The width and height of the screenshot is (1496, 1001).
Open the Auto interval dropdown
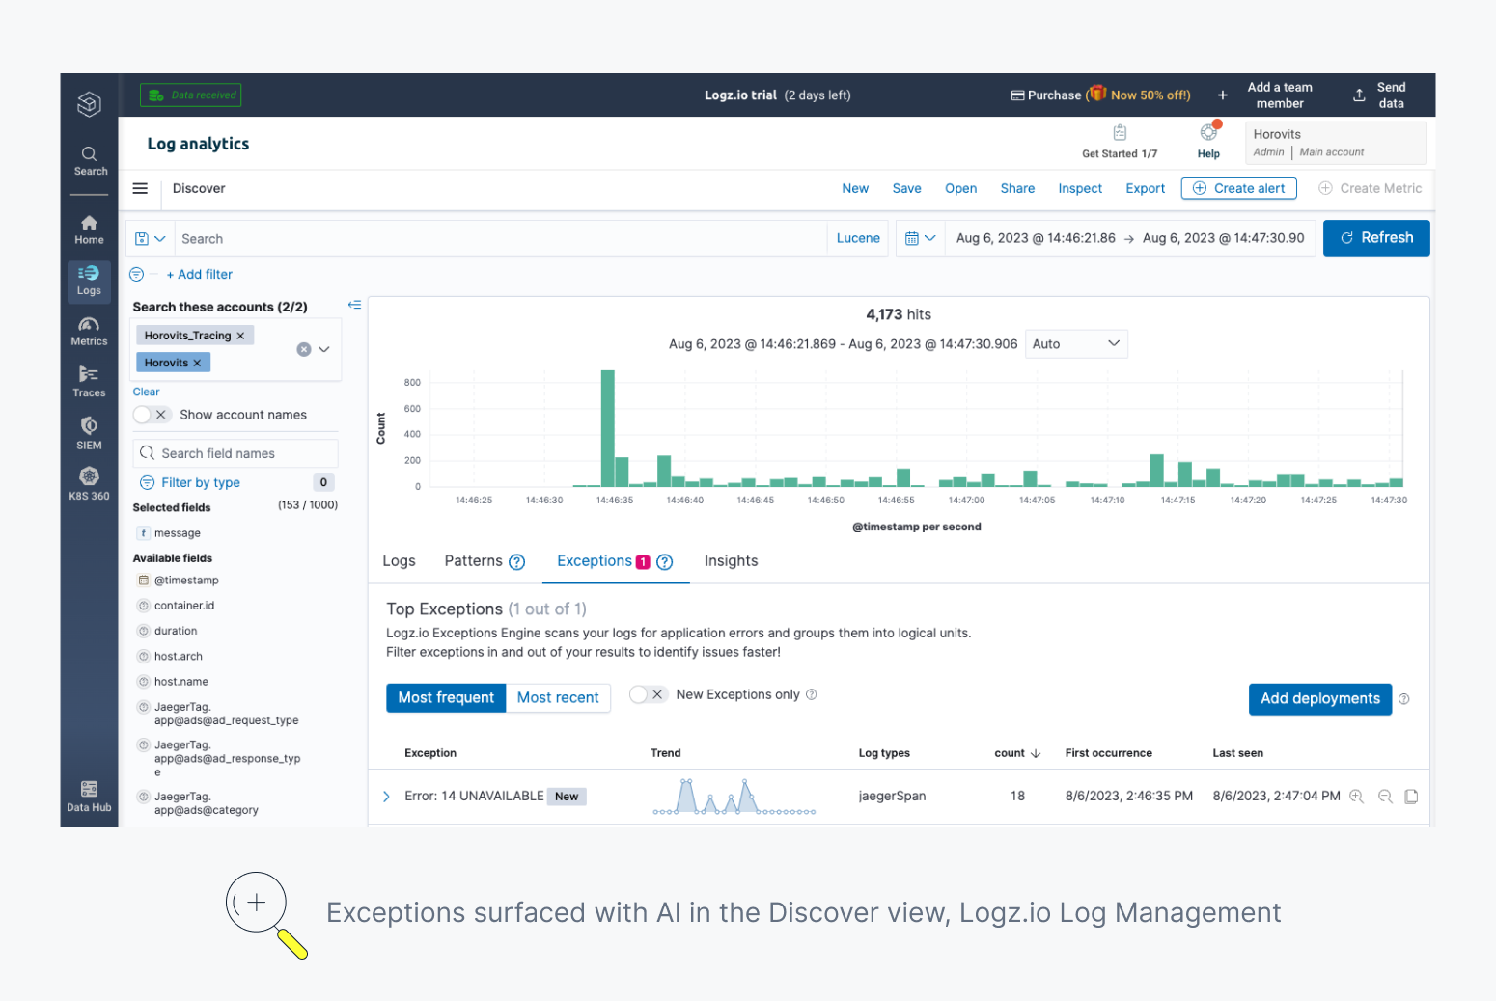(1075, 344)
